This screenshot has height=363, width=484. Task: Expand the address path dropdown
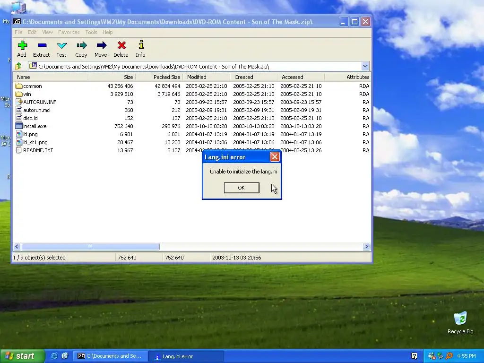[365, 66]
